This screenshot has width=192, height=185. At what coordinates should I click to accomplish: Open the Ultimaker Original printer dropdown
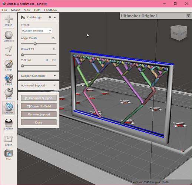coord(156,16)
